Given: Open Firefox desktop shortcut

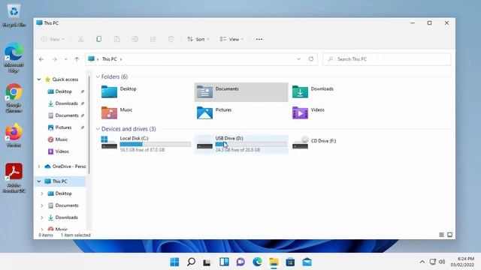Looking at the screenshot, I should pyautogui.click(x=14, y=135).
